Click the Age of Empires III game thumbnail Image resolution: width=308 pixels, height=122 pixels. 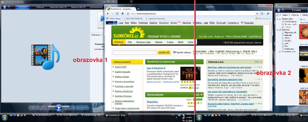coord(190,73)
